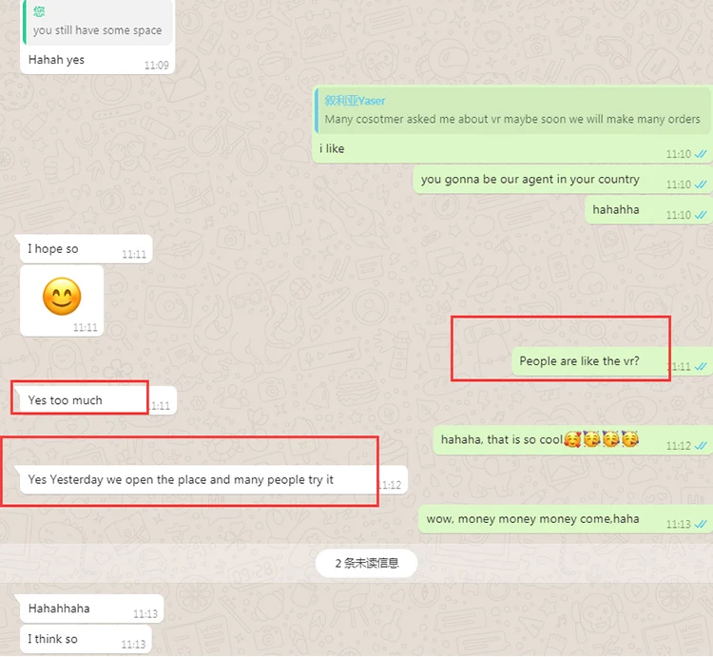Click the 11:09 timestamp on 'Hahah yes'
Image resolution: width=713 pixels, height=657 pixels.
[x=157, y=66]
